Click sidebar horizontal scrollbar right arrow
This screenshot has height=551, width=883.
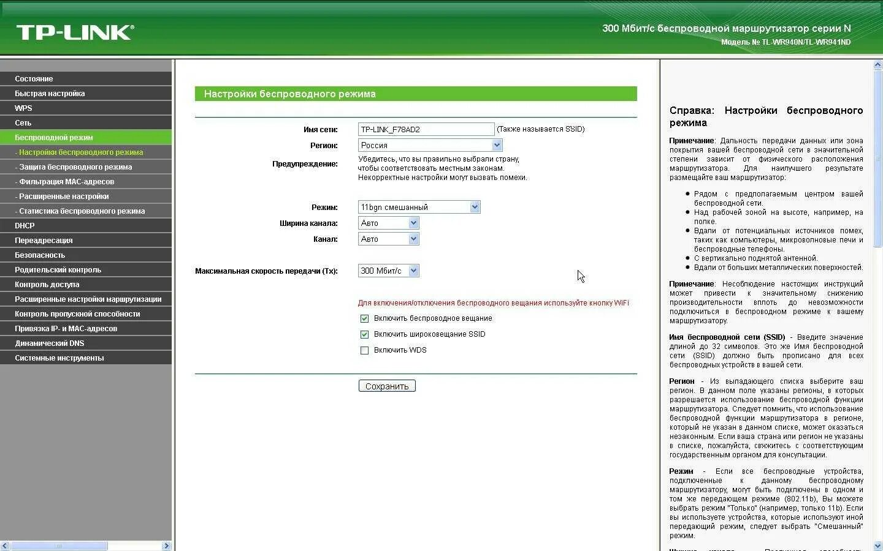coord(166,545)
